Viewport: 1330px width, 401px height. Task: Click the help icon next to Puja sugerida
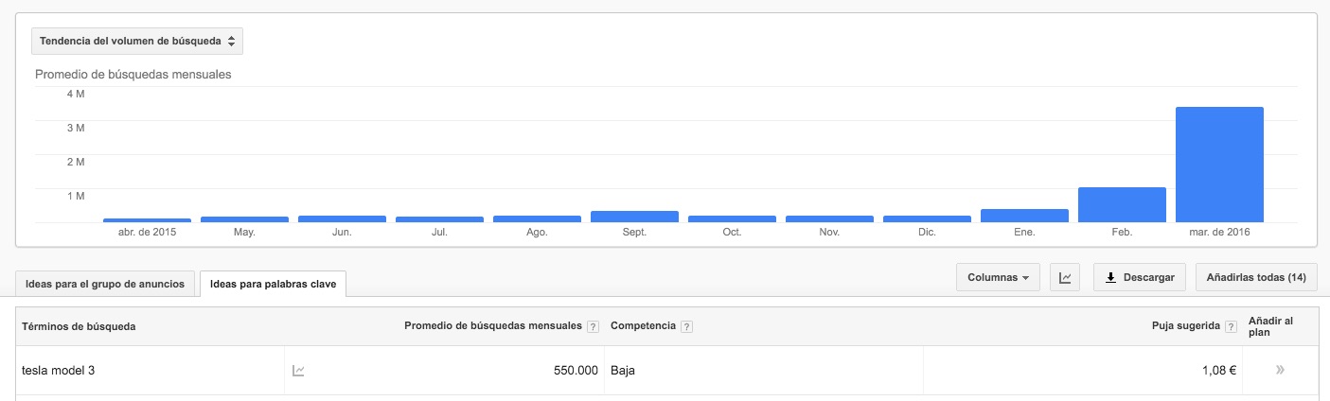point(1231,326)
